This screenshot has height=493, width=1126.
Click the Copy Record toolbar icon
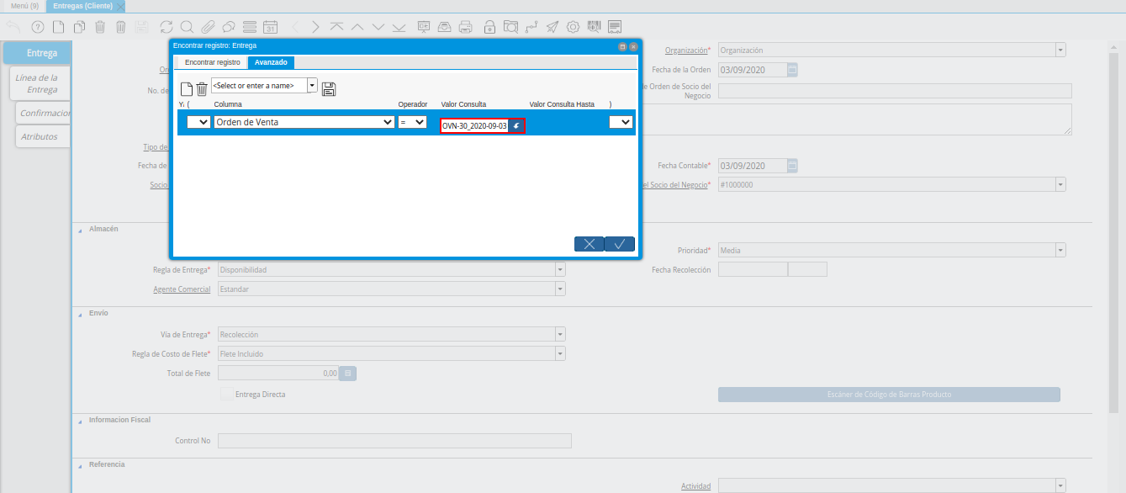[x=79, y=27]
